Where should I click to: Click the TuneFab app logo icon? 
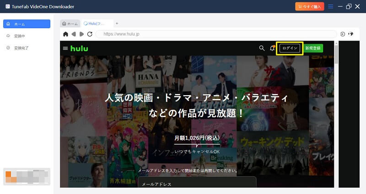tap(8, 6)
